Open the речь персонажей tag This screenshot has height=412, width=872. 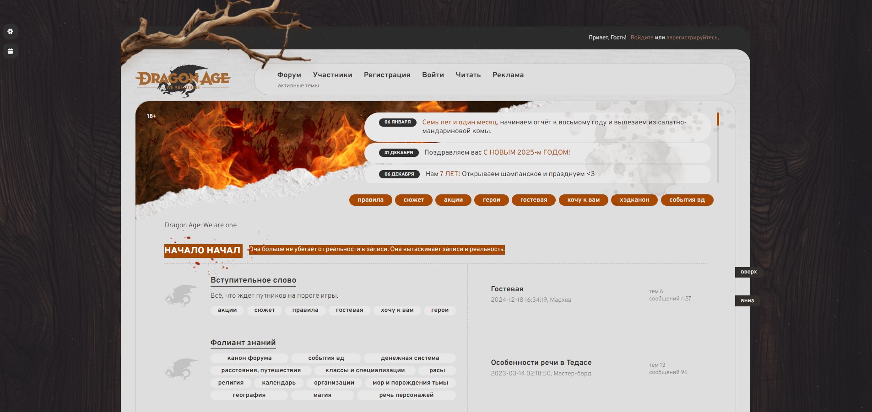point(406,395)
